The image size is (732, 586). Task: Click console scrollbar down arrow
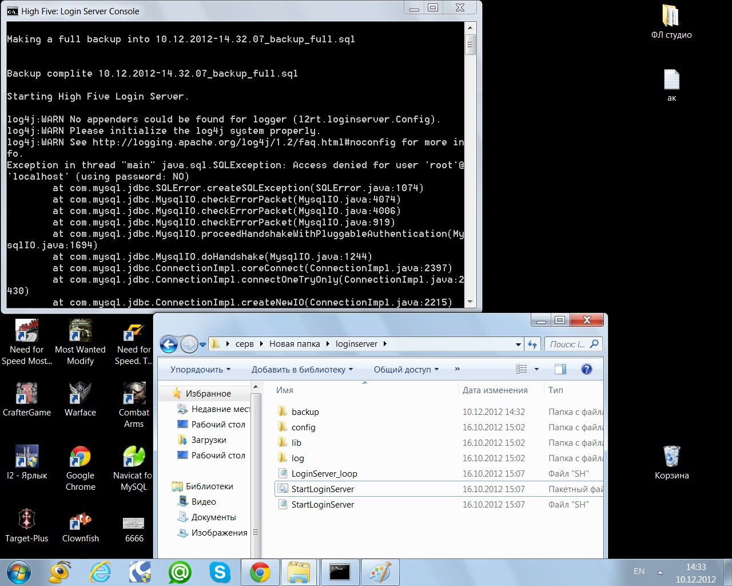coord(470,302)
